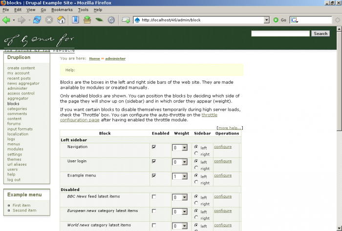The width and height of the screenshot is (342, 231).
Task: Open the Google search engine icon
Action: 294,20
